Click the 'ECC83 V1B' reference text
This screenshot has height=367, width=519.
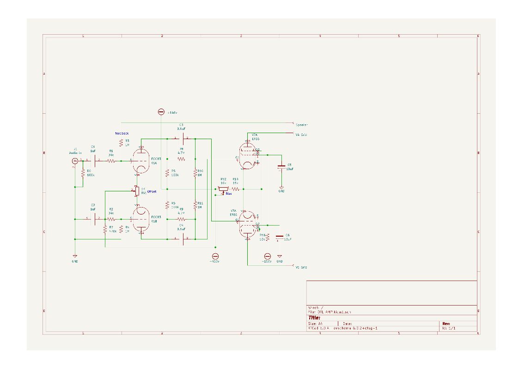[x=156, y=219]
